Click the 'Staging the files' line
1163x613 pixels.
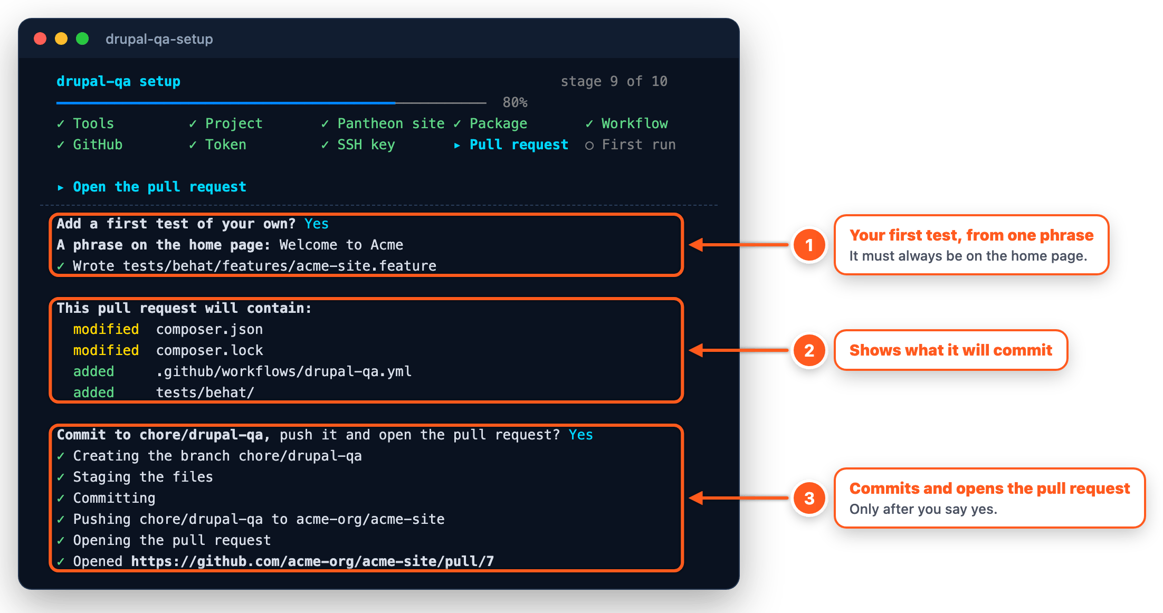click(135, 477)
